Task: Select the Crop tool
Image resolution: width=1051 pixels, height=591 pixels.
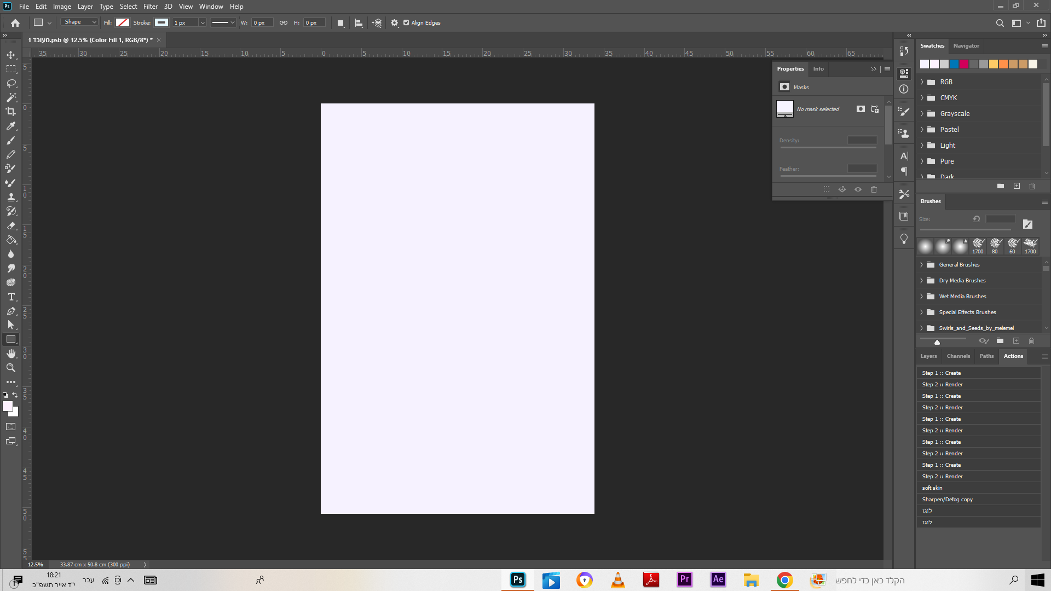Action: tap(11, 112)
